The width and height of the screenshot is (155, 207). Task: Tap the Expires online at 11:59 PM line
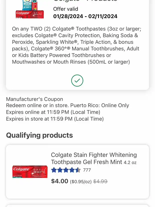coord(53,112)
